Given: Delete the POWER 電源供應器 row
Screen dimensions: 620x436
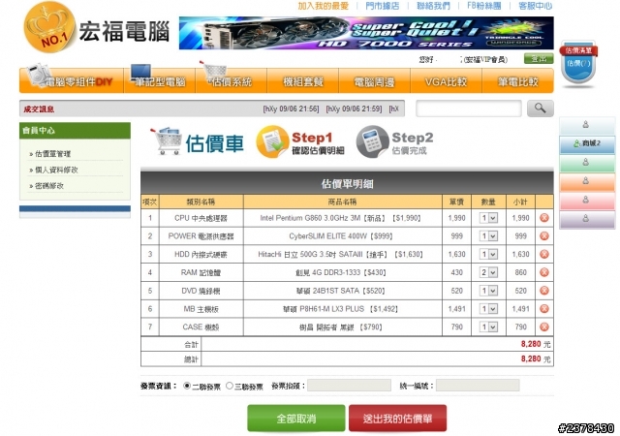Looking at the screenshot, I should pos(544,236).
